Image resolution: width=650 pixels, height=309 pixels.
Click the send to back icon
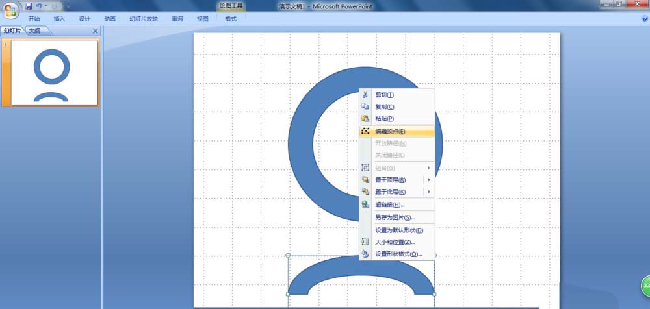[x=365, y=192]
